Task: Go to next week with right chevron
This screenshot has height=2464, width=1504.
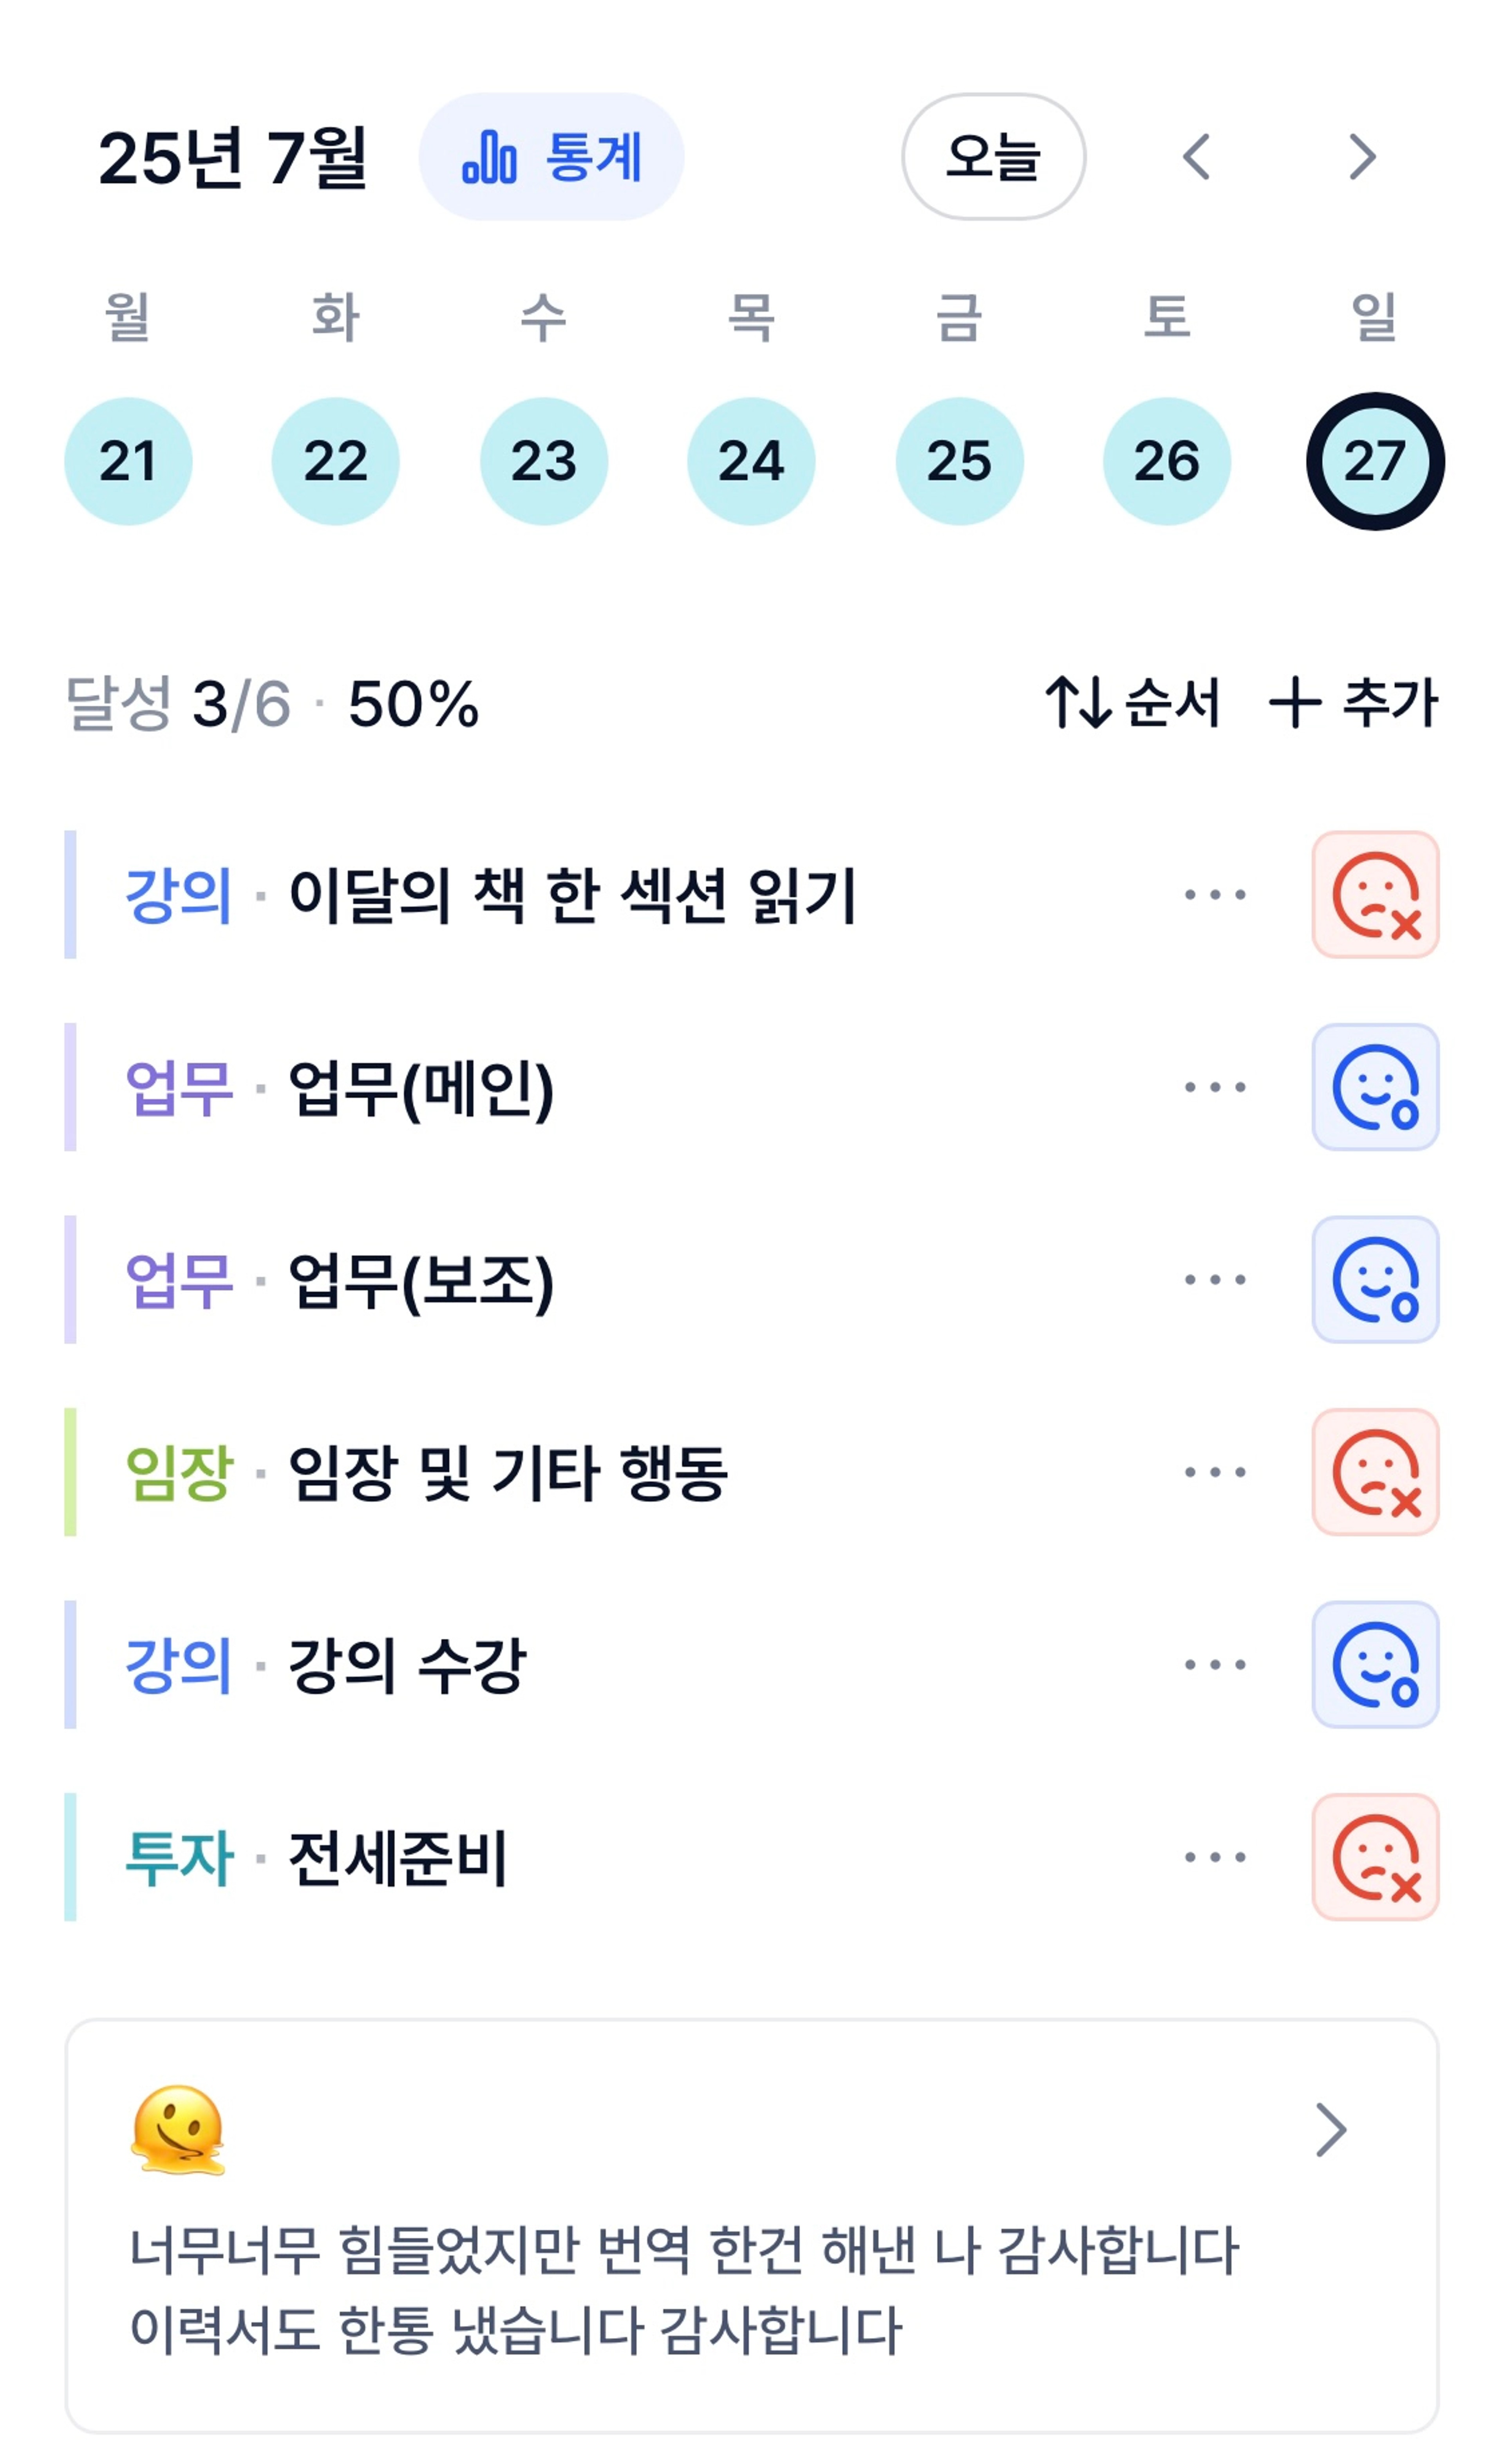Action: (1362, 157)
